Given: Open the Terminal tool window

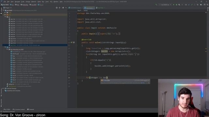Looking at the screenshot, I should tap(31, 110).
